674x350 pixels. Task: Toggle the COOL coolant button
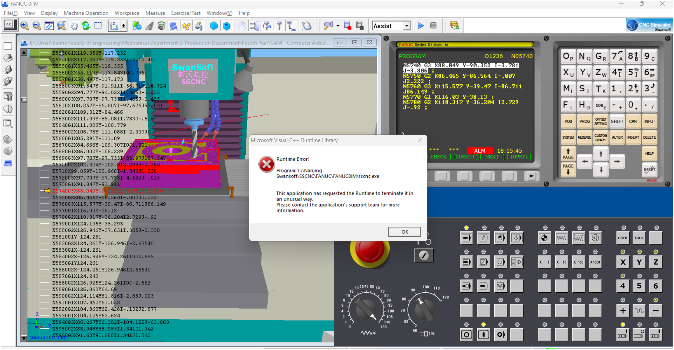click(623, 238)
